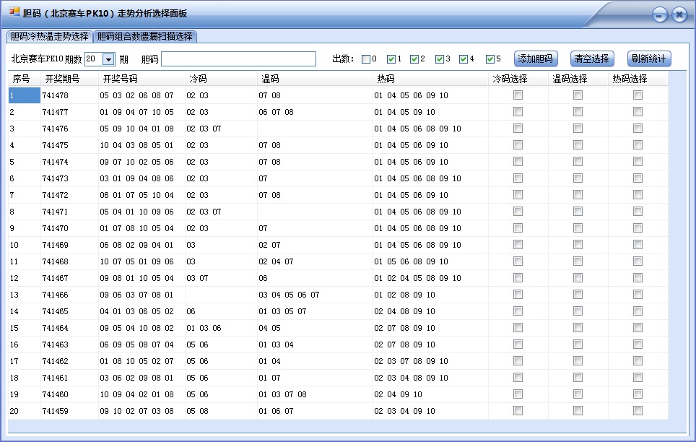This screenshot has height=442, width=696.
Task: Click the 胆码 input field
Action: (238, 58)
